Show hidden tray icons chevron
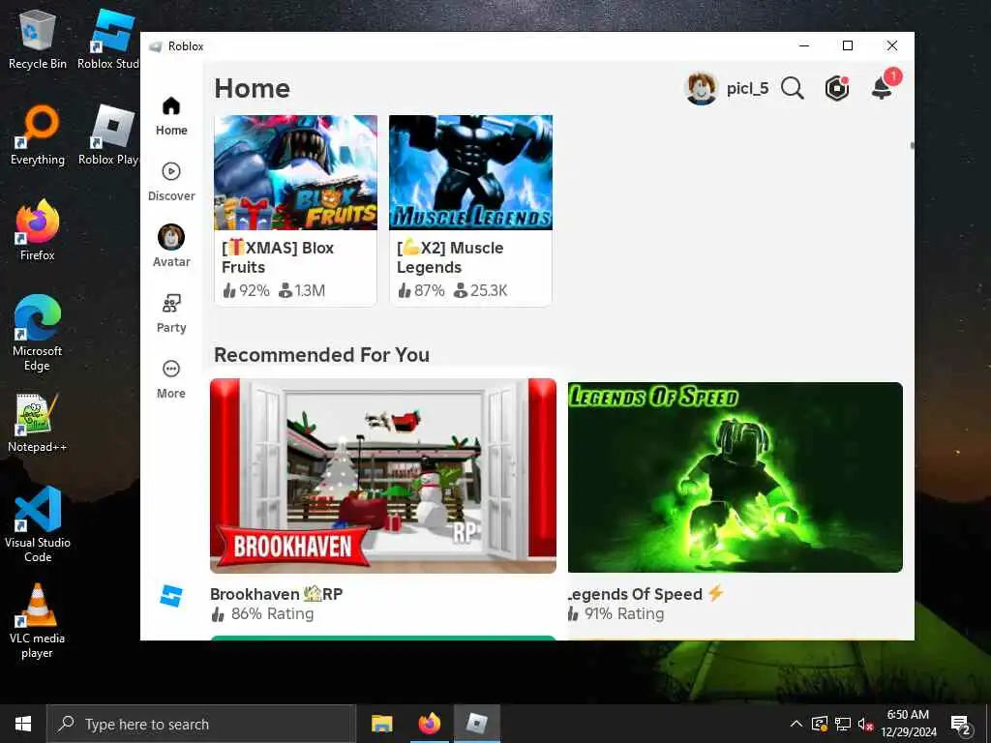Image resolution: width=991 pixels, height=743 pixels. click(x=796, y=724)
